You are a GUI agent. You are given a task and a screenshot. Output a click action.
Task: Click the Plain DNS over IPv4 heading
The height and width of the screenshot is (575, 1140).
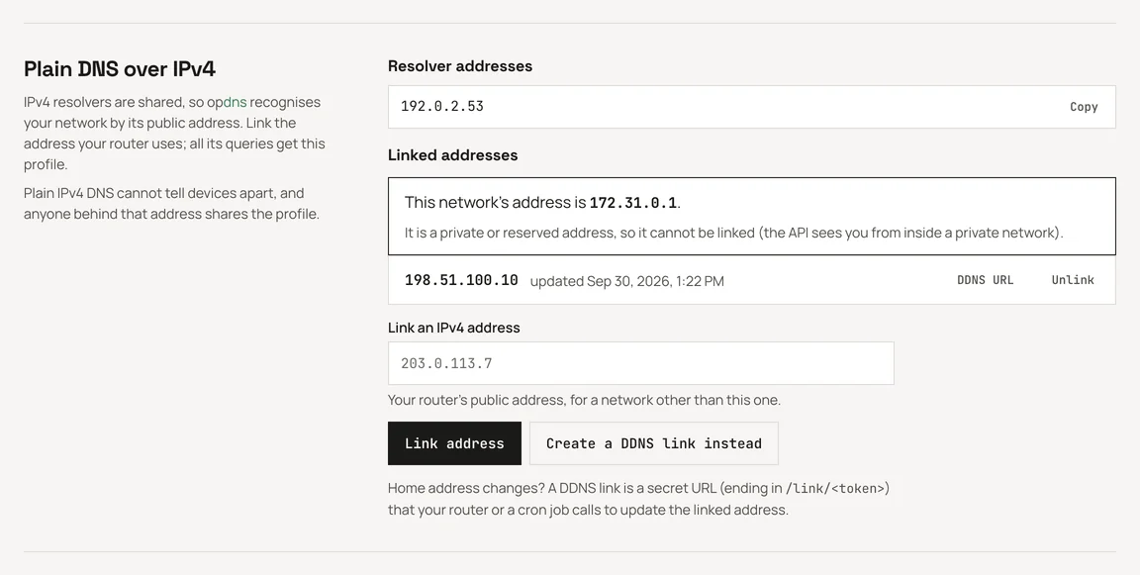[119, 69]
